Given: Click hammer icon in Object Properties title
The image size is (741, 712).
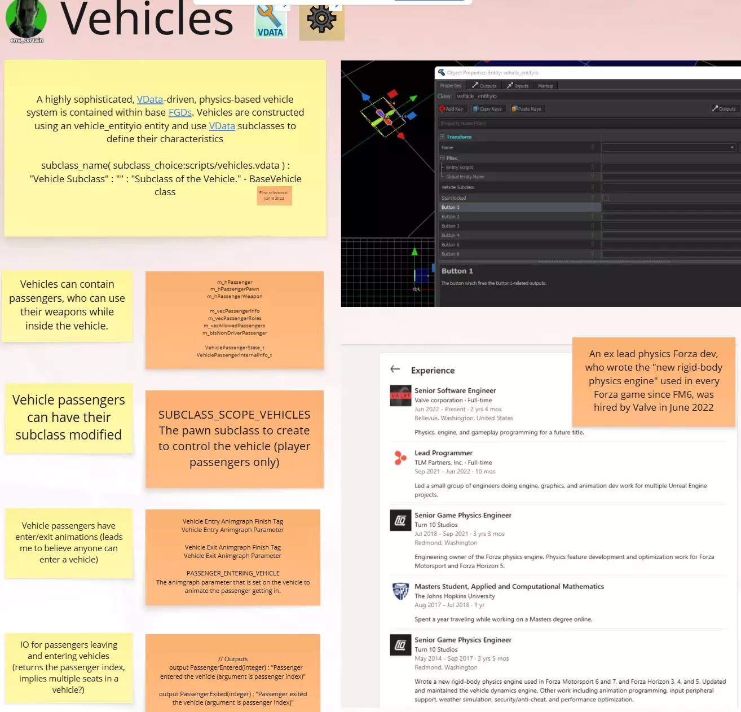Looking at the screenshot, I should coord(442,72).
